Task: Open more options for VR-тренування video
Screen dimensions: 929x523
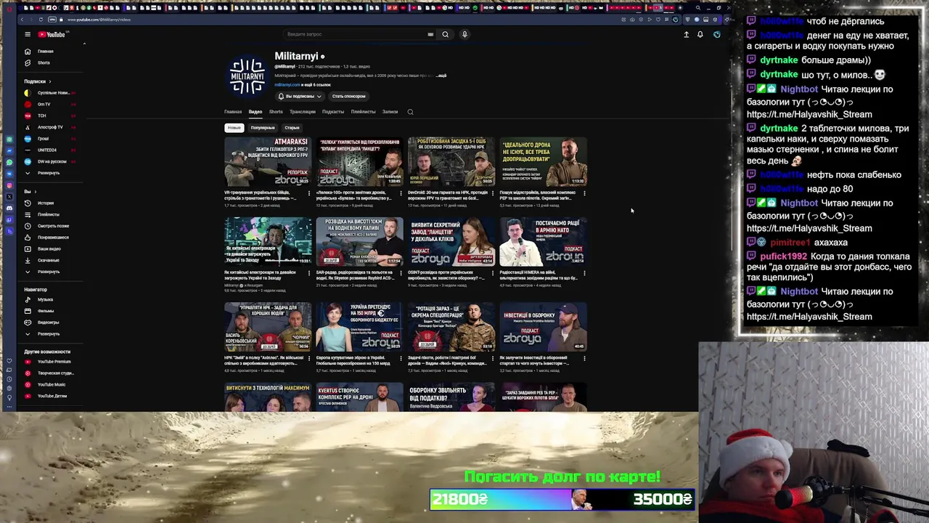Action: click(x=309, y=193)
